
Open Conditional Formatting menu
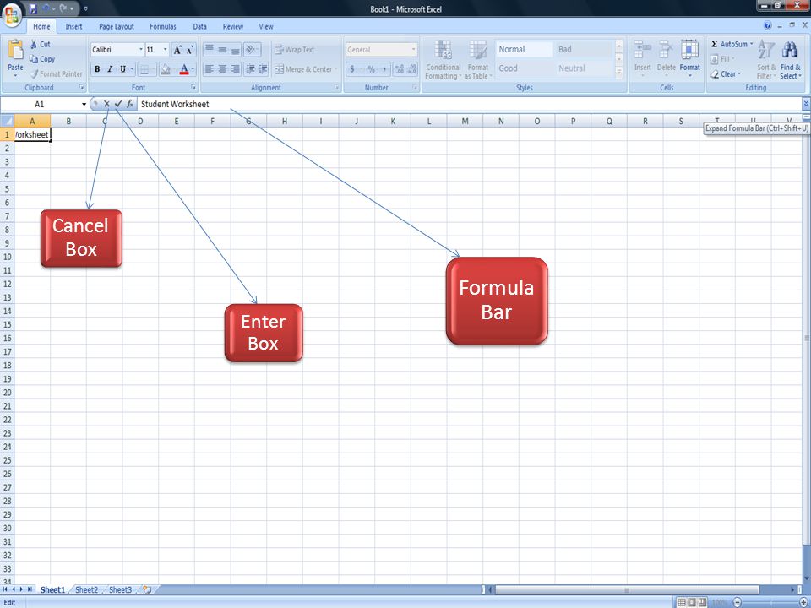[444, 60]
